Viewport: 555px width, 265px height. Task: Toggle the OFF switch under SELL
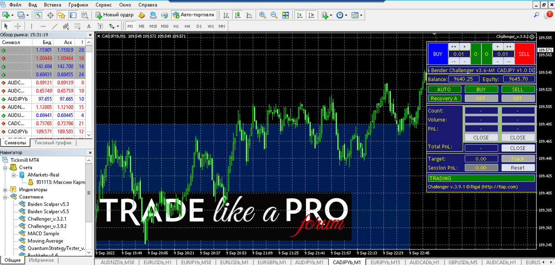pos(518,99)
